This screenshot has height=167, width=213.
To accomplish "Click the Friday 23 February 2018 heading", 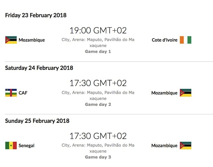I will pyautogui.click(x=36, y=15).
